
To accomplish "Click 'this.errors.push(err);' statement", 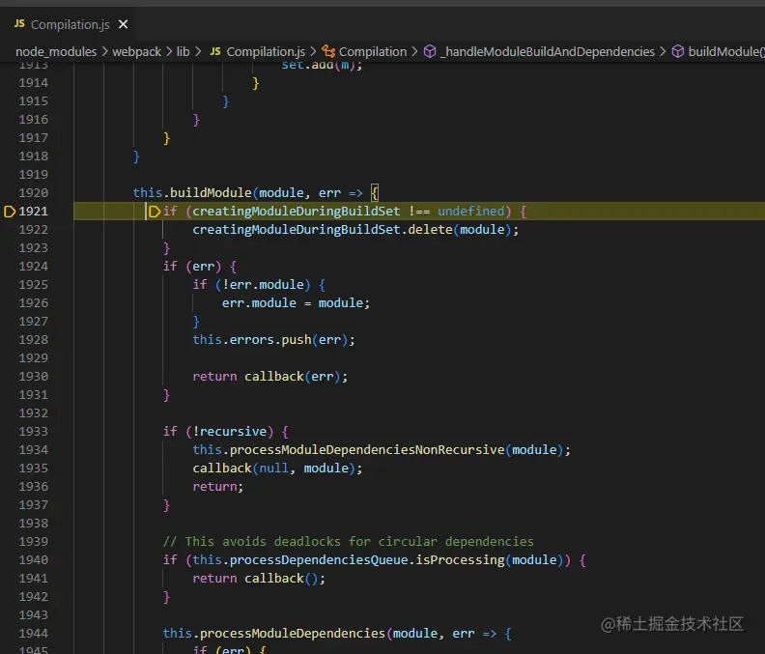I will tap(273, 340).
